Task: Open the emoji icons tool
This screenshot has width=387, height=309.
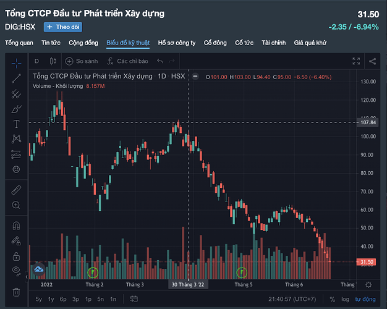Action: [x=17, y=169]
